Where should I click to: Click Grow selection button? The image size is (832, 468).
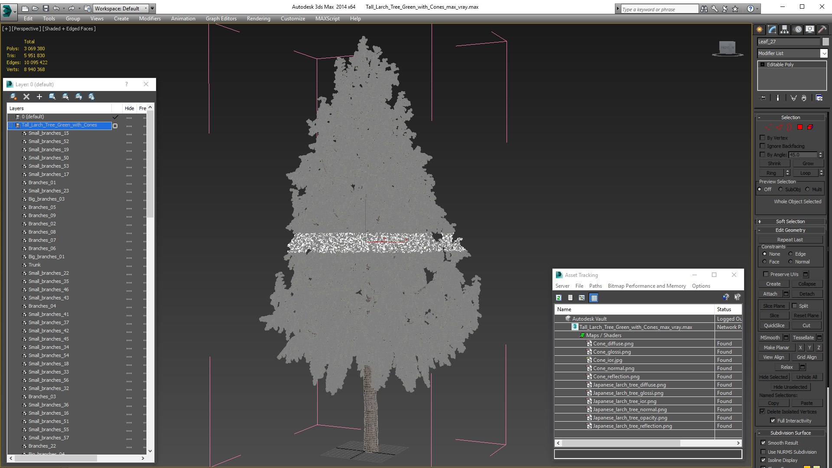(808, 163)
